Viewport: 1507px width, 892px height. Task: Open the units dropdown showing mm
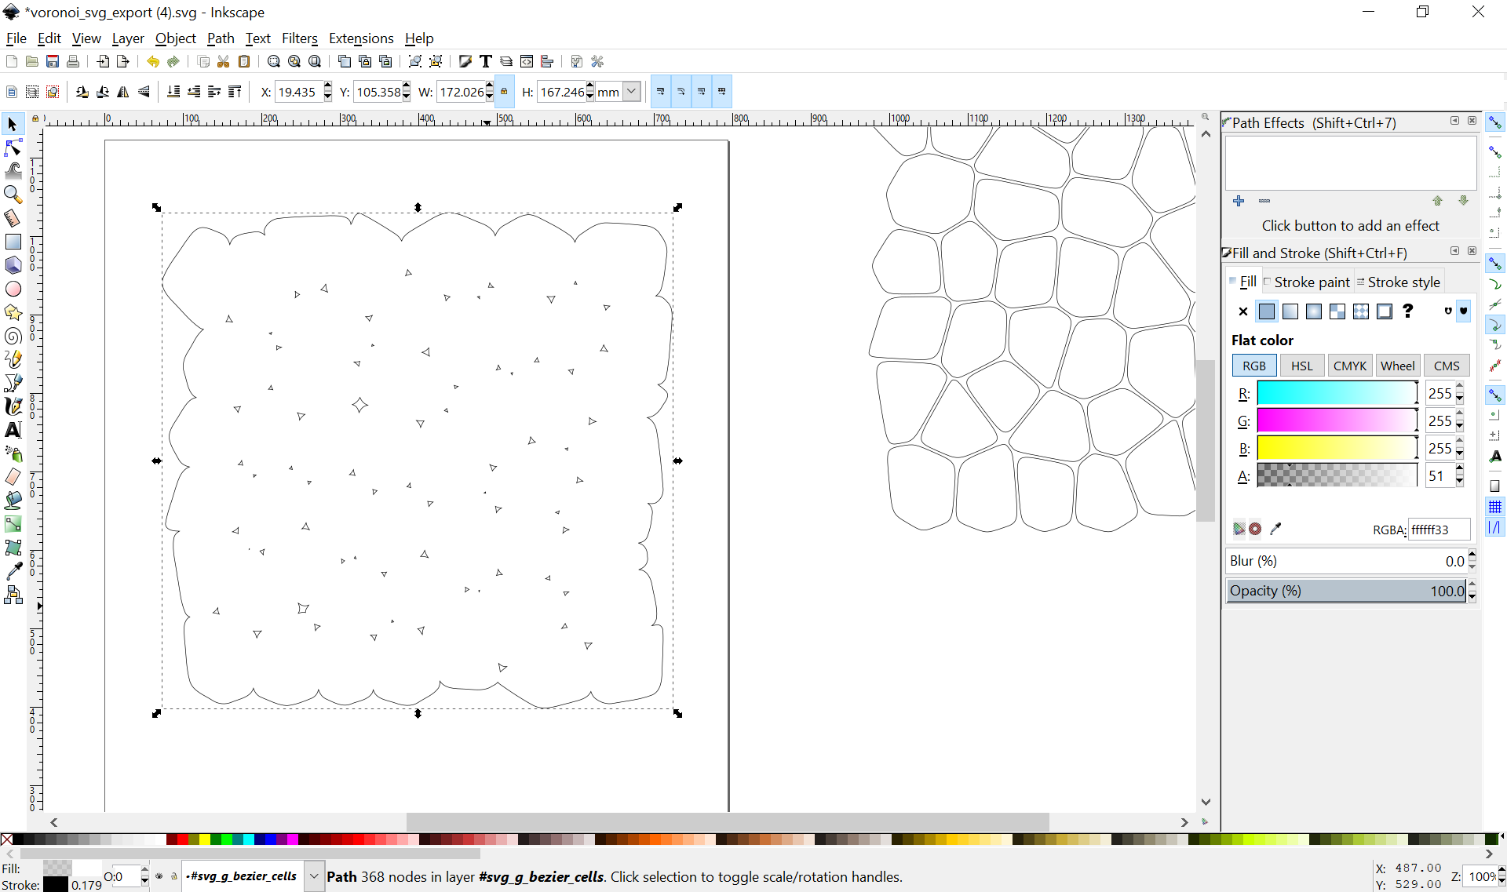(631, 92)
